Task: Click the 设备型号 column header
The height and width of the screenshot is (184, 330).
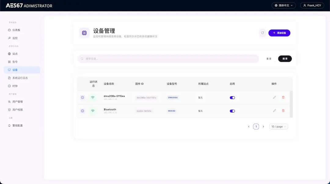Action: (172, 84)
